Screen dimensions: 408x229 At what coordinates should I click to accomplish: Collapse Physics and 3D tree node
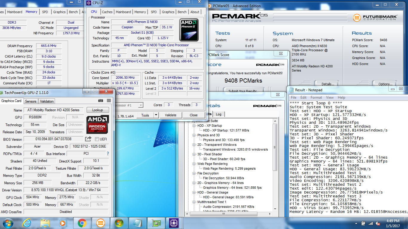(194, 135)
